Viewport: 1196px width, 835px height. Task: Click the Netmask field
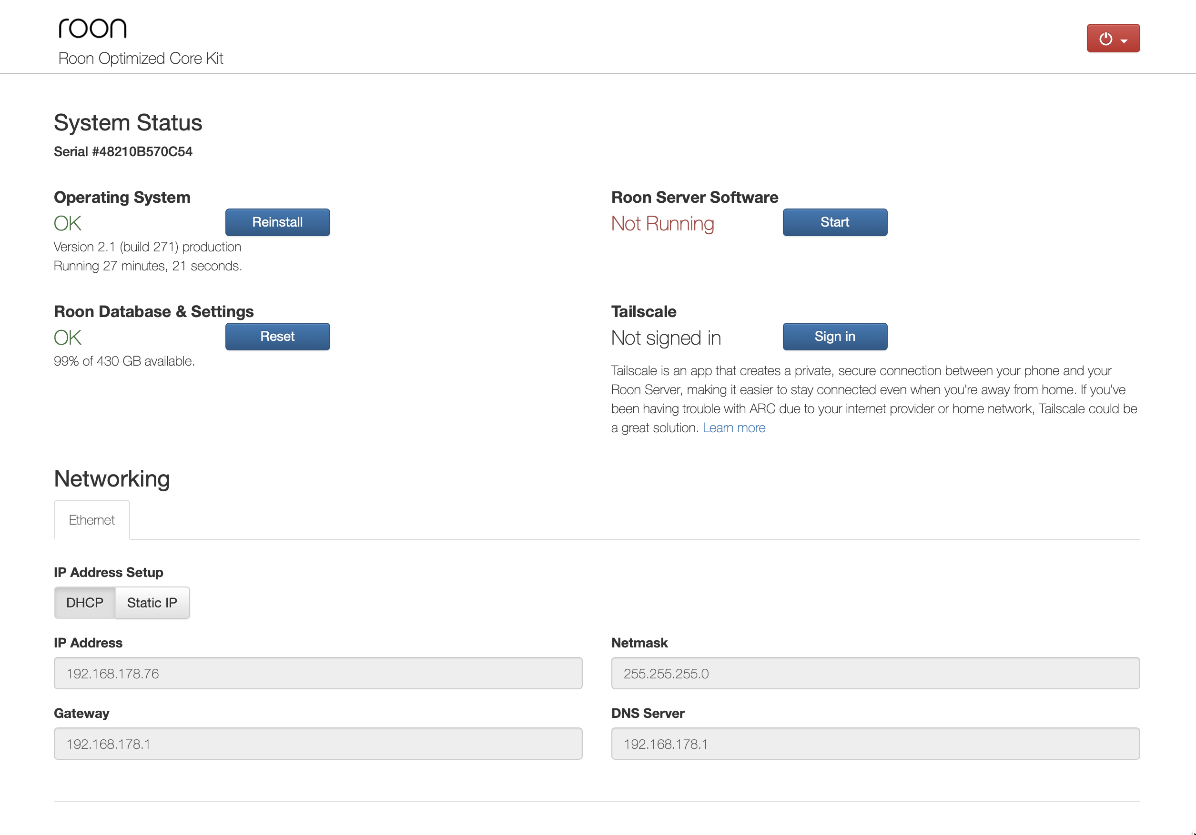pyautogui.click(x=875, y=673)
